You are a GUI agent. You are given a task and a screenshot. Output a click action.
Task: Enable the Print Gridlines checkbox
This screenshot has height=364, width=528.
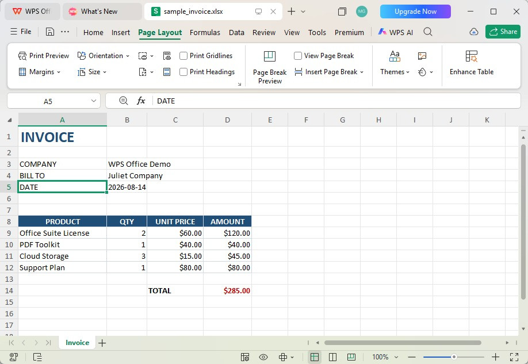coord(183,56)
